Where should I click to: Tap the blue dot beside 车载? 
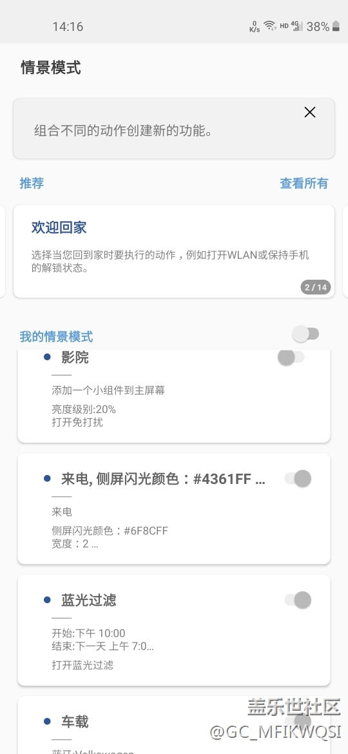coord(47,721)
